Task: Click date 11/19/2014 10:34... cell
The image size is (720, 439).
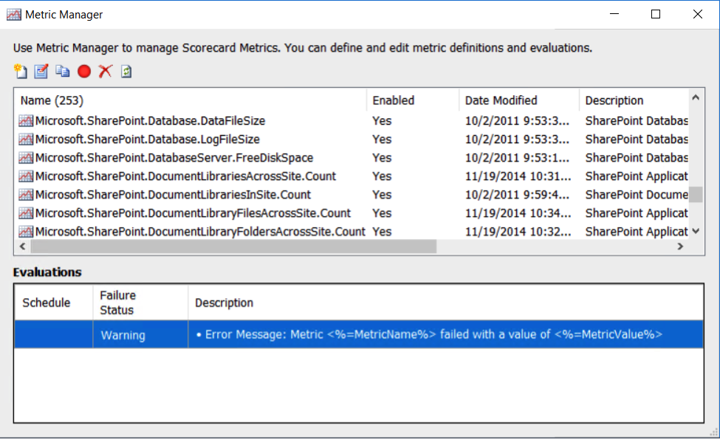Action: tap(518, 213)
